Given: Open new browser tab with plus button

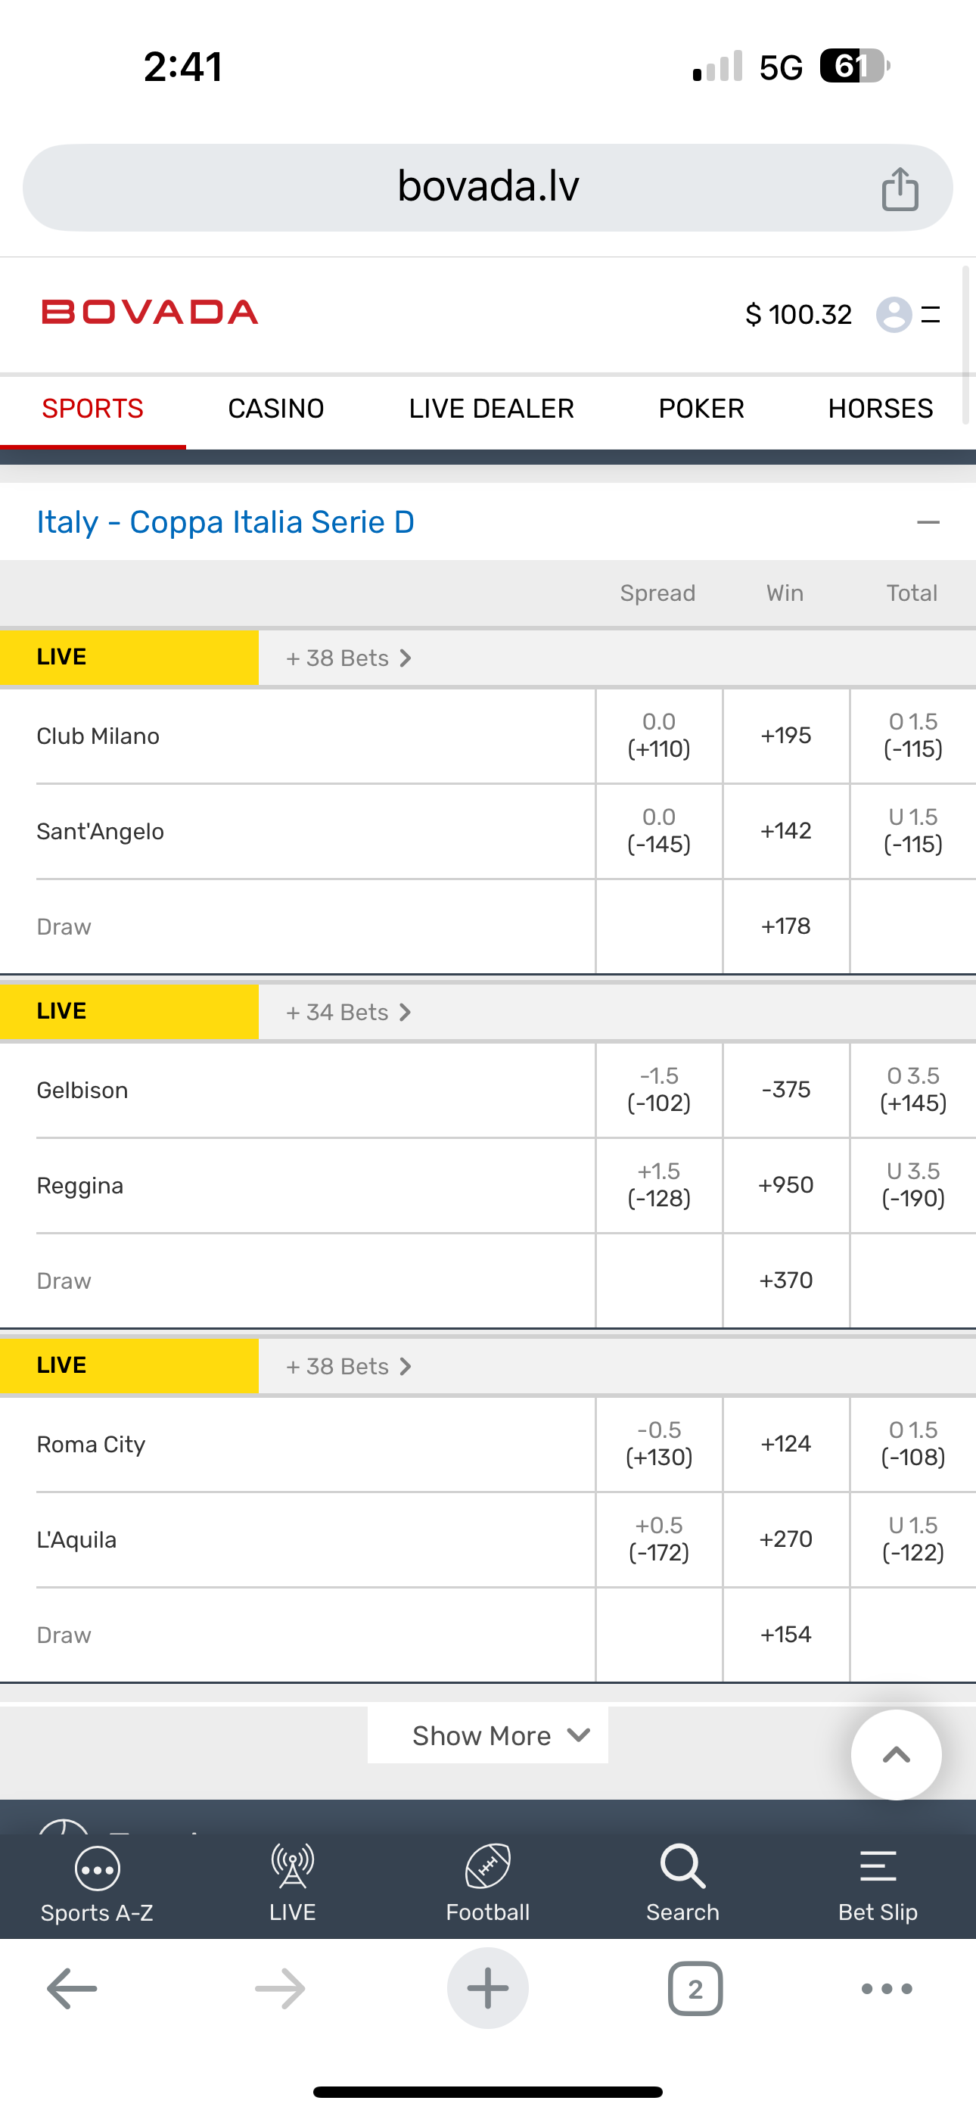Looking at the screenshot, I should coord(488,1989).
